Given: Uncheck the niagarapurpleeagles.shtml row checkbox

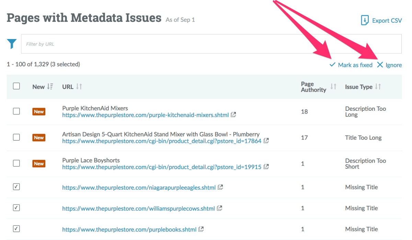Looking at the screenshot, I should pyautogui.click(x=16, y=187).
